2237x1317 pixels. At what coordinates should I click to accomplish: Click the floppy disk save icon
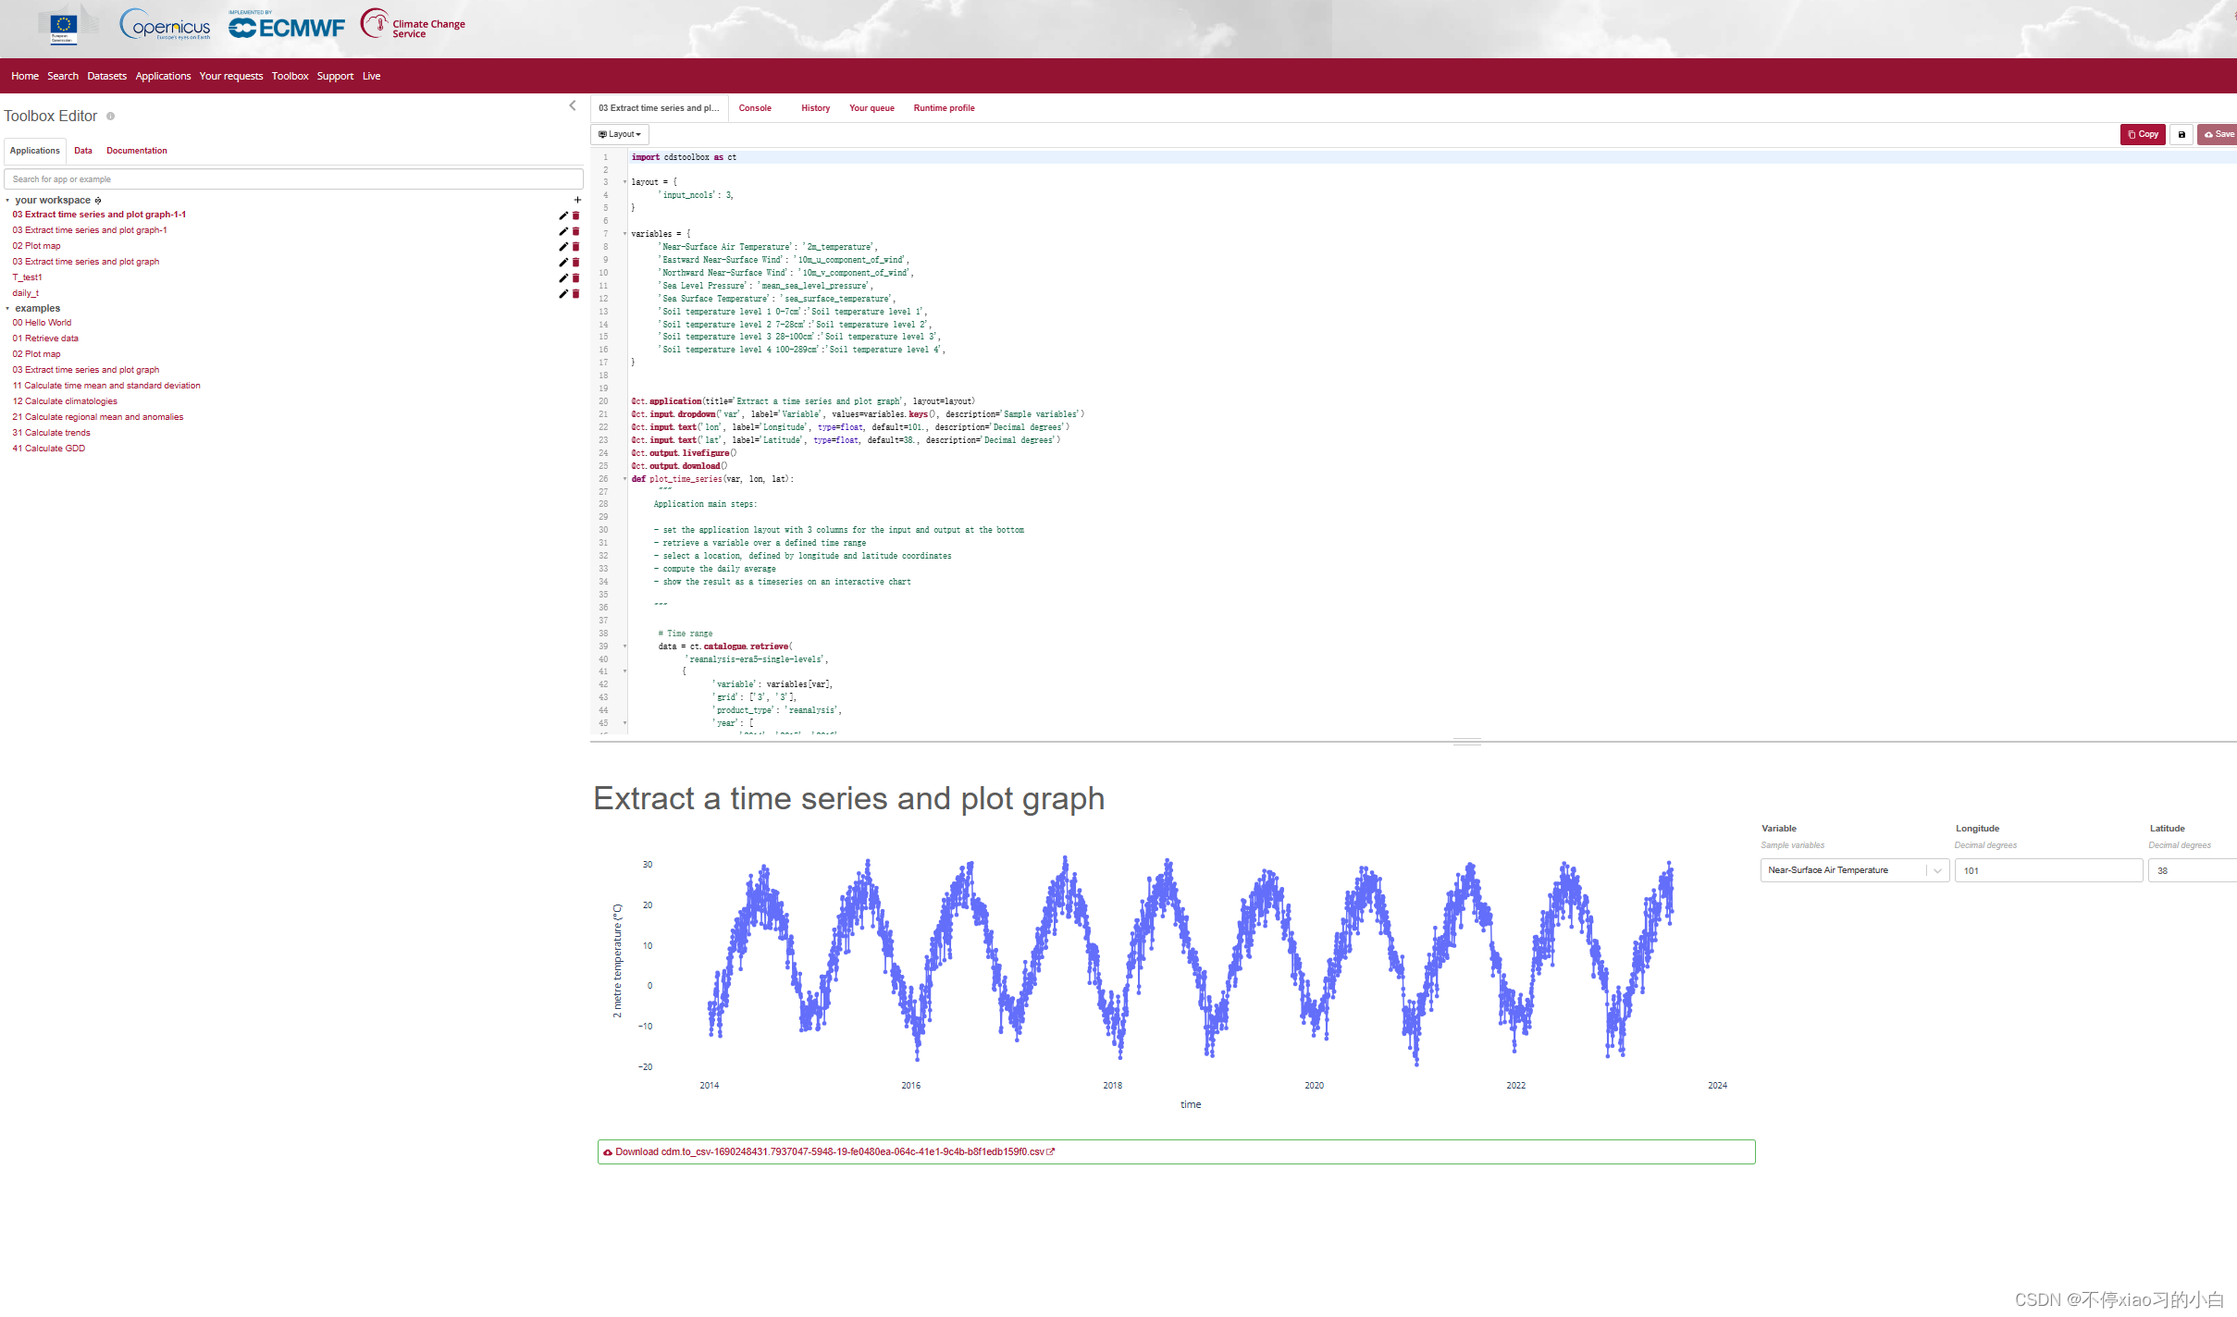(2181, 134)
